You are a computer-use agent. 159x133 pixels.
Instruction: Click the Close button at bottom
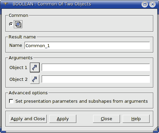(x=107, y=119)
